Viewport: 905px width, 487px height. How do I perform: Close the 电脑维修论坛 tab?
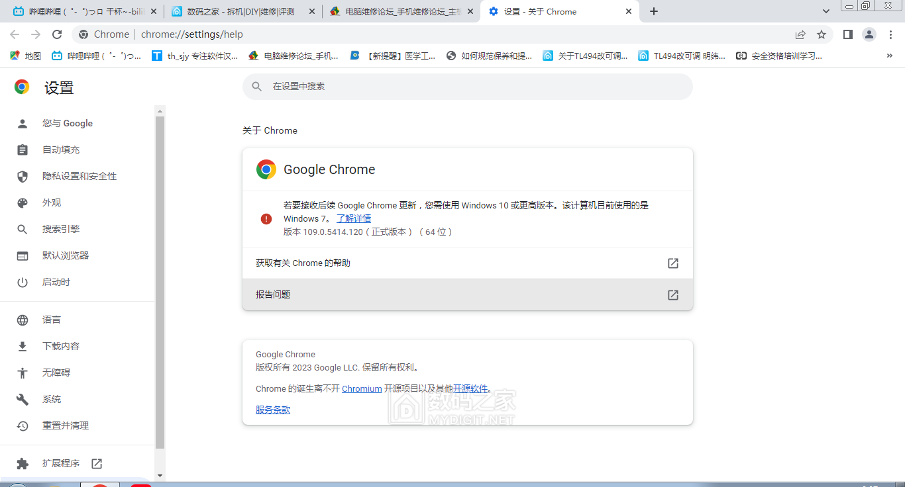470,11
